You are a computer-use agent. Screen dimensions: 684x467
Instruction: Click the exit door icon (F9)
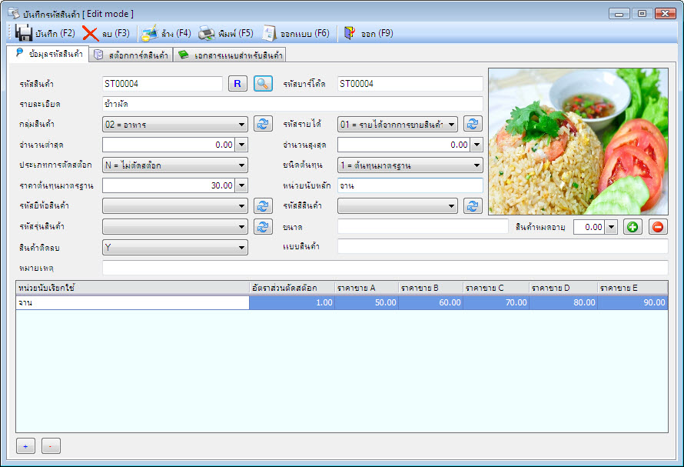[350, 33]
